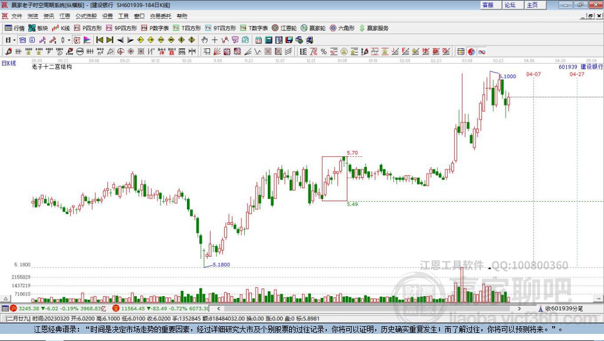The image size is (604, 341).
Task: Open the 江恩 menu
Action: pyautogui.click(x=65, y=16)
